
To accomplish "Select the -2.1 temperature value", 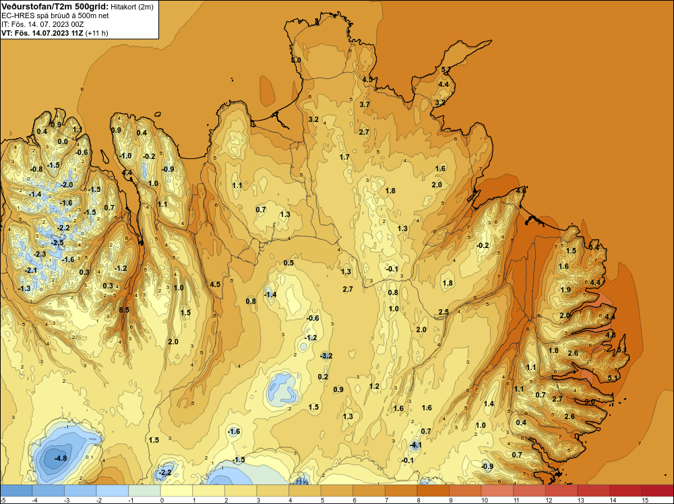I will point(31,271).
